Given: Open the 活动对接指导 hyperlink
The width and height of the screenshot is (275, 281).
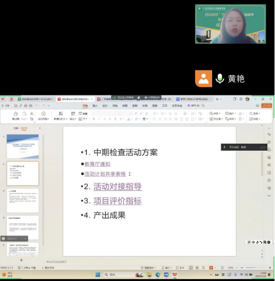Looking at the screenshot, I should (x=118, y=186).
